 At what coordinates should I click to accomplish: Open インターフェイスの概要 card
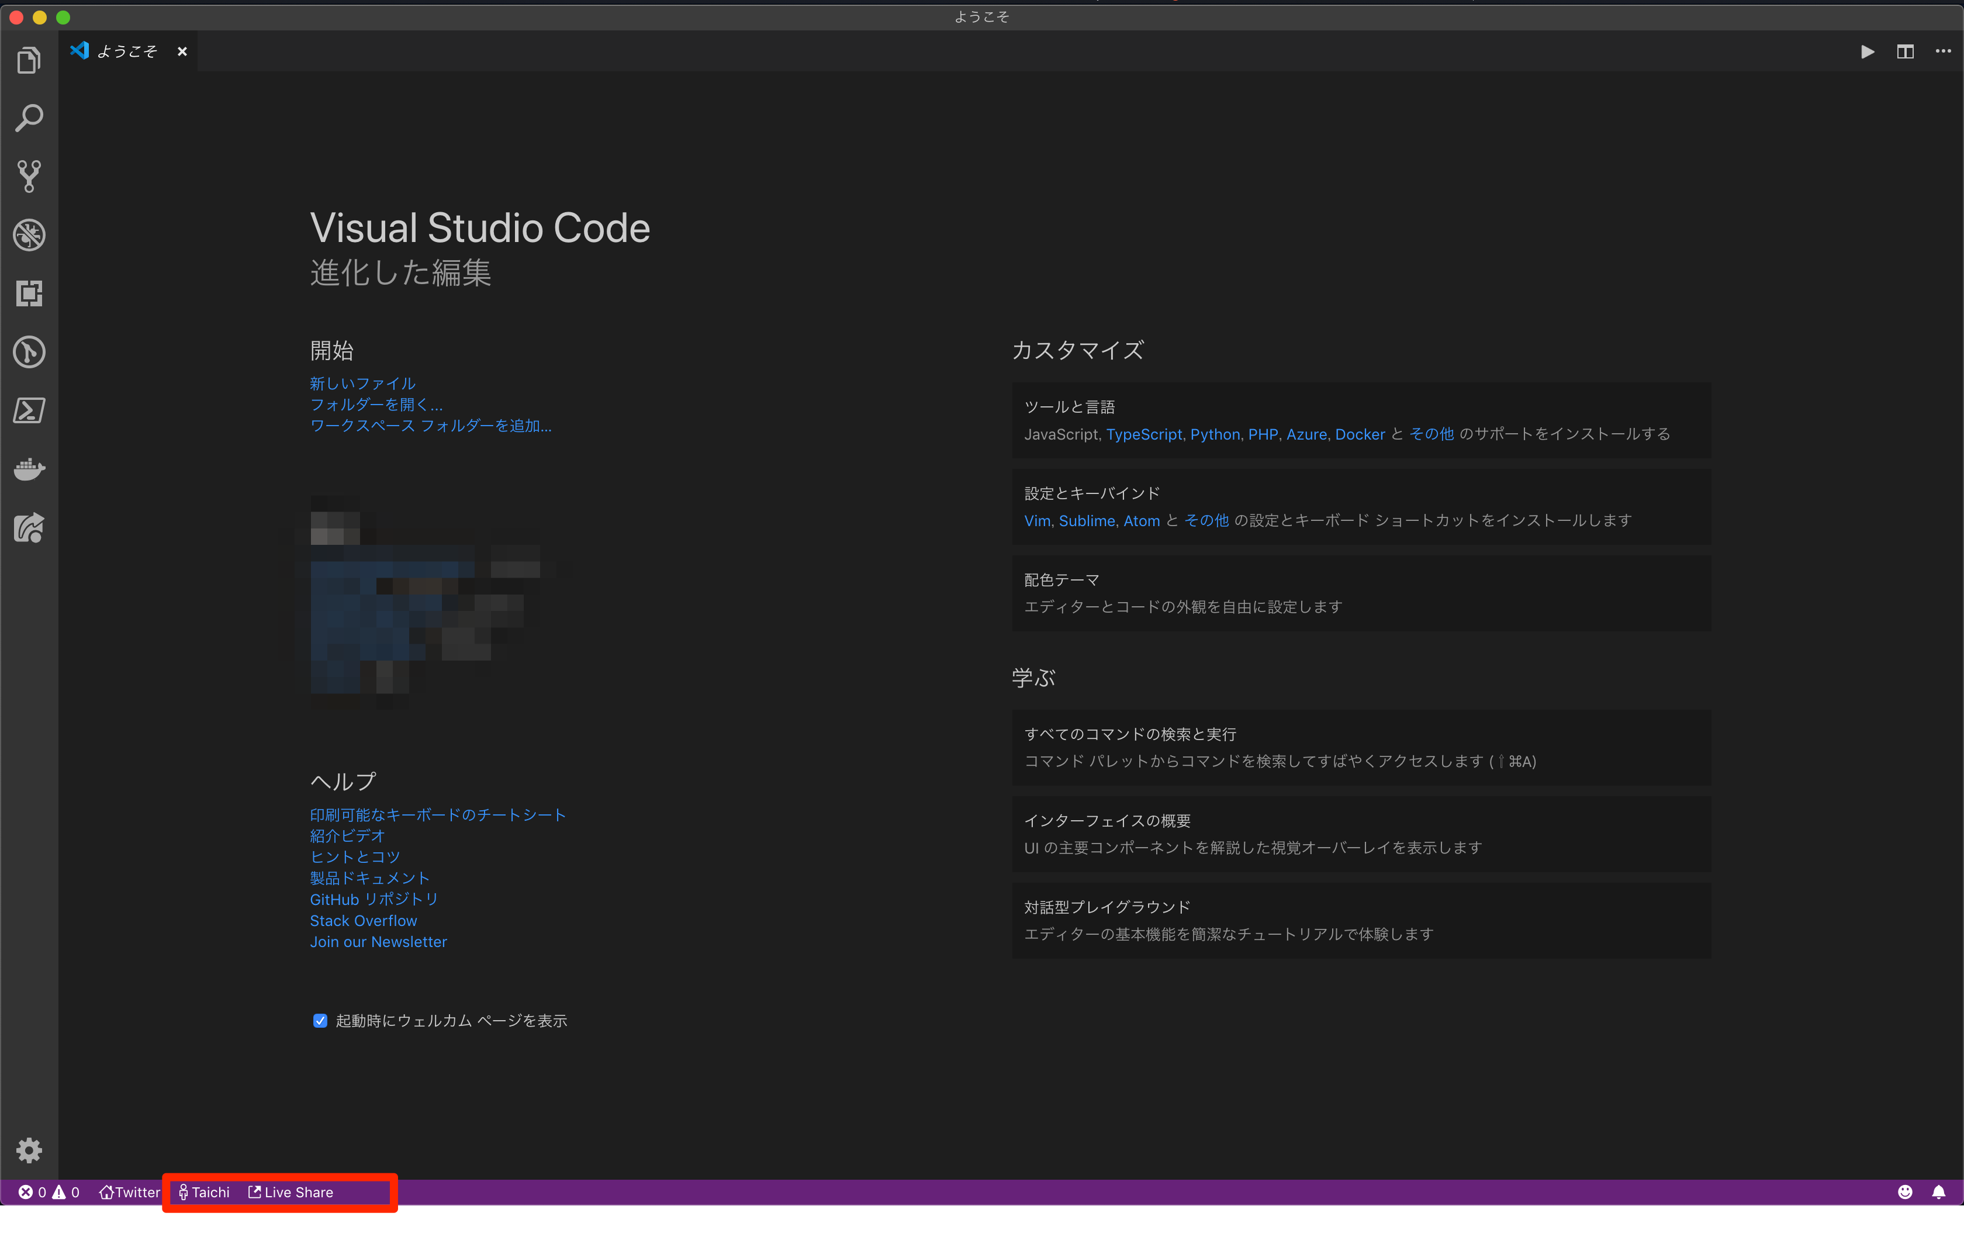click(x=1361, y=834)
